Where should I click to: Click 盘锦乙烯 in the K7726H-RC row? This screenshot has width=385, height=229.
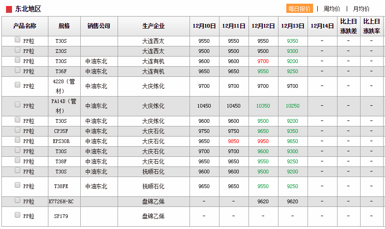[153, 201]
